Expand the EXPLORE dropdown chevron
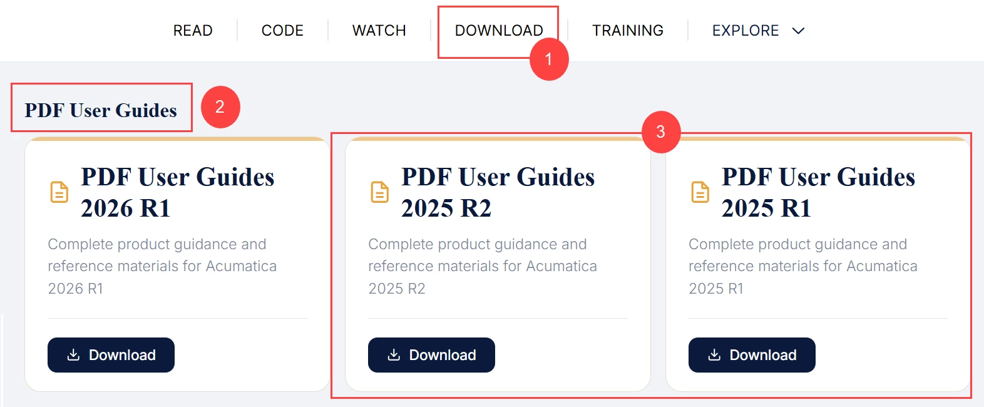The height and width of the screenshot is (407, 984). pos(798,31)
